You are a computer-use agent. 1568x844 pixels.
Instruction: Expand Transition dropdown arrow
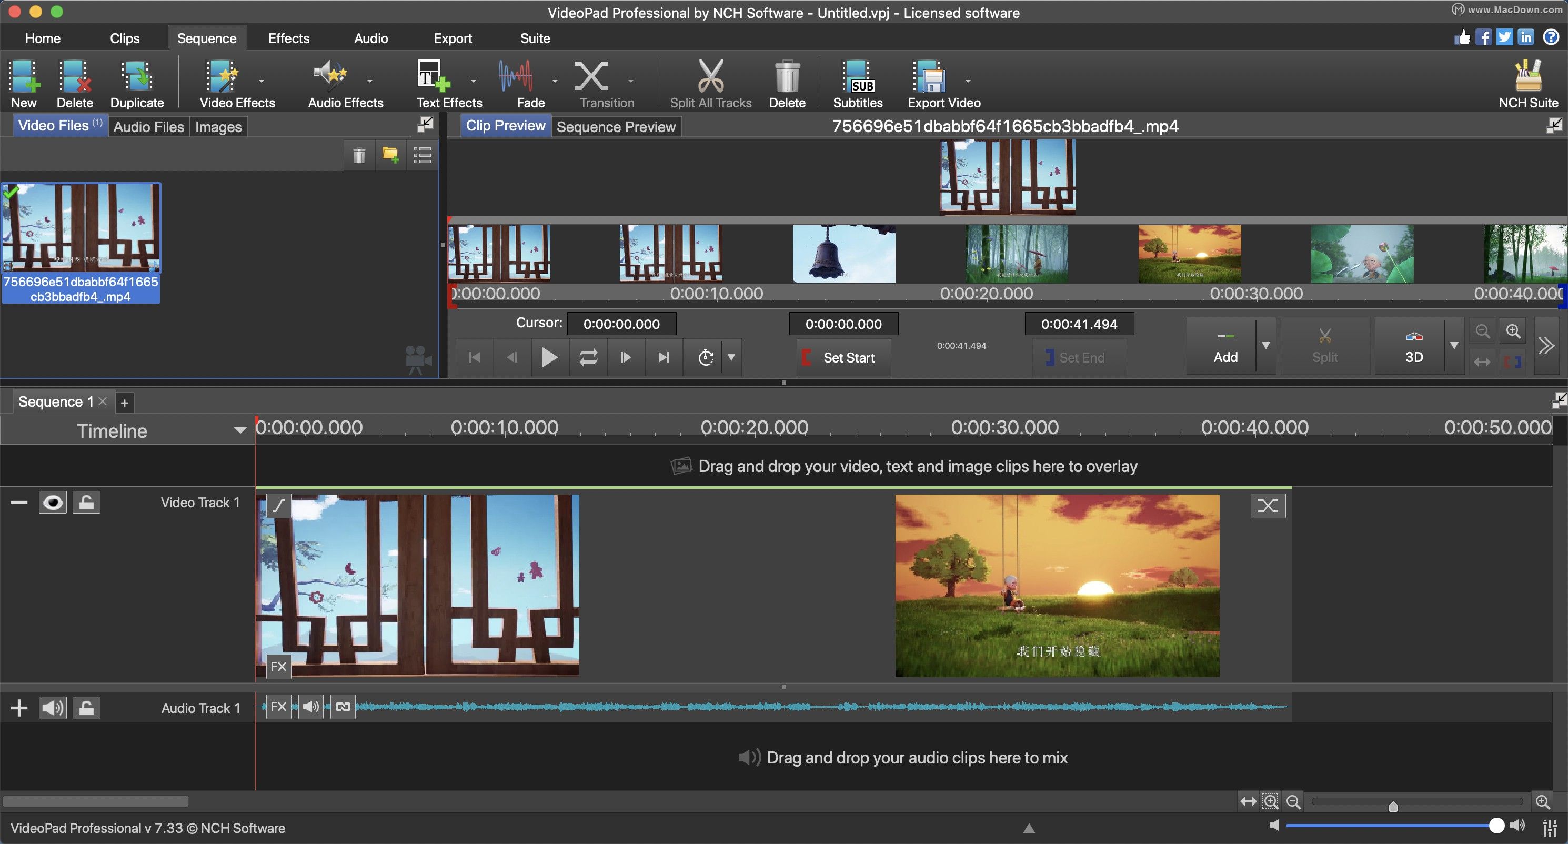630,79
